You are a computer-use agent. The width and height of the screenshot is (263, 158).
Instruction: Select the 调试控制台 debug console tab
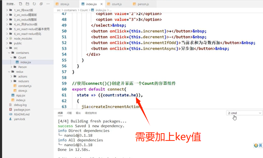[91, 113]
